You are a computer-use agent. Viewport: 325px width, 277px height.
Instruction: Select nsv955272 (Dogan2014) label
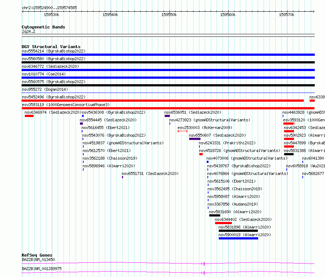[x=45, y=89]
